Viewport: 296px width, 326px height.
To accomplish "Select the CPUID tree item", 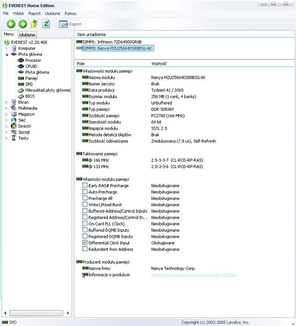I will click(x=31, y=66).
